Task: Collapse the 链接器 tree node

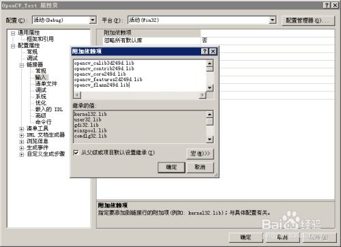Action: click(22, 66)
